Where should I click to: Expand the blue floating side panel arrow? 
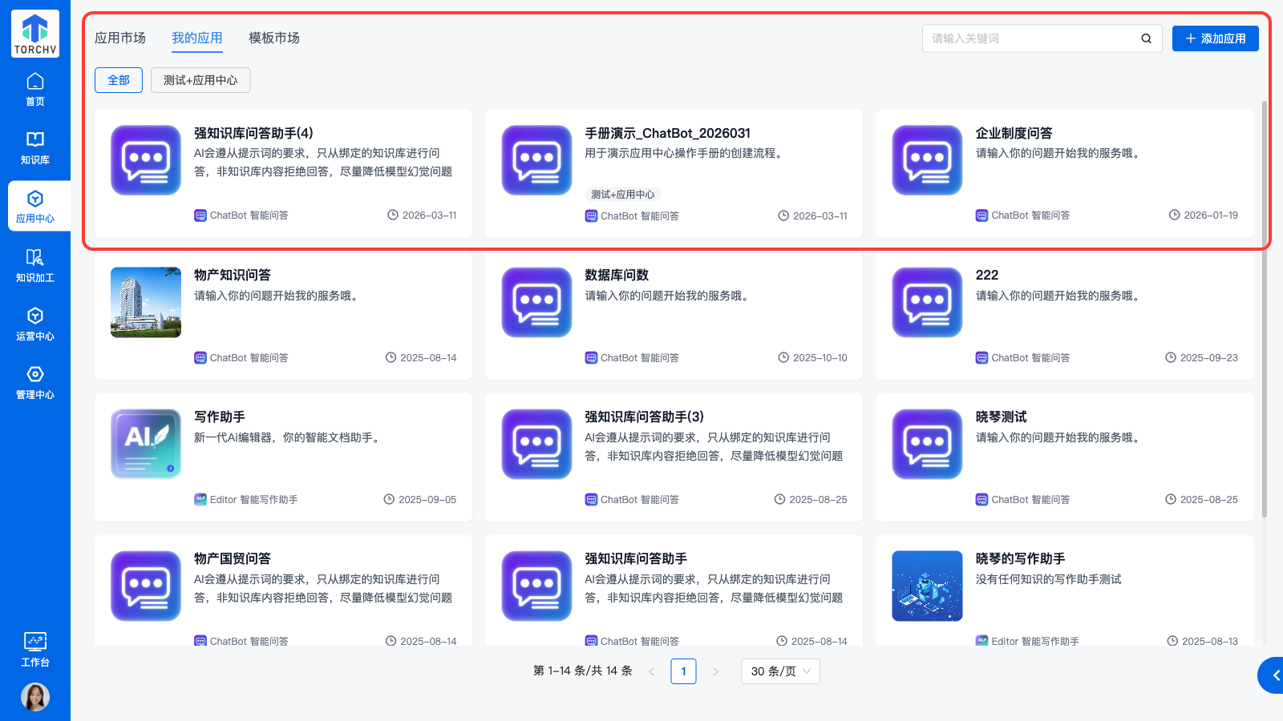(1273, 675)
